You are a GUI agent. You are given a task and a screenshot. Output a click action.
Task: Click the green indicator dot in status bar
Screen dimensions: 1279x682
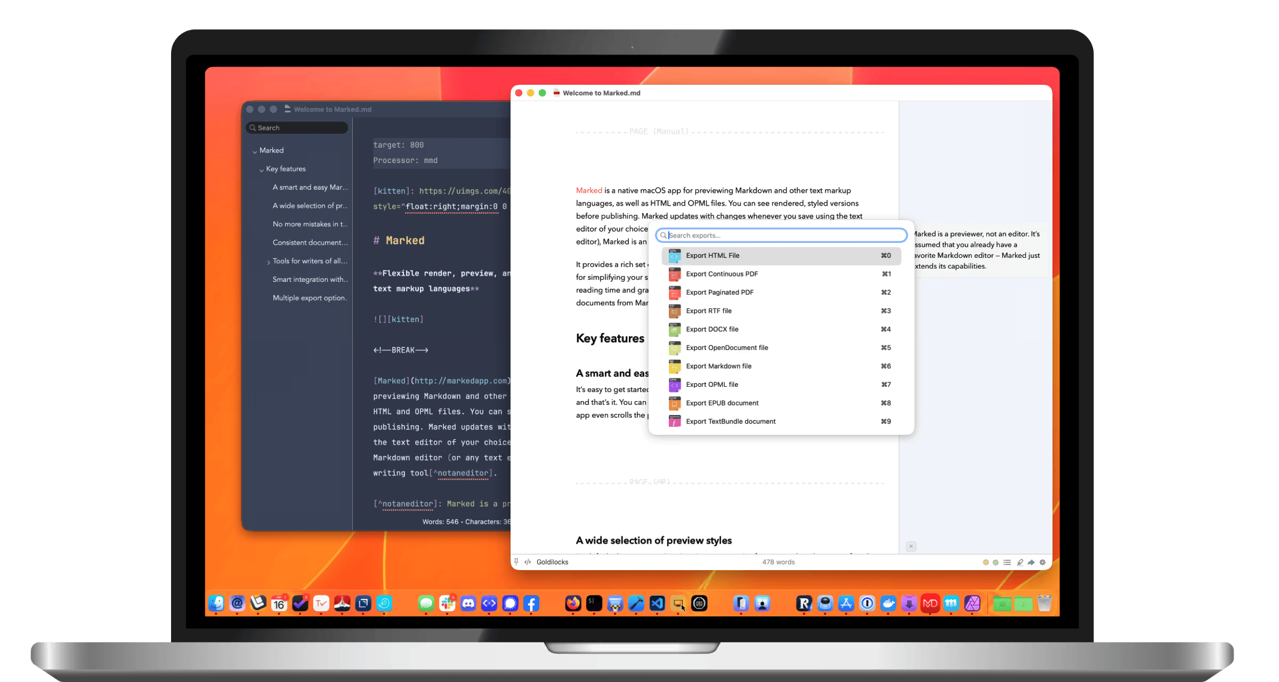coord(995,563)
